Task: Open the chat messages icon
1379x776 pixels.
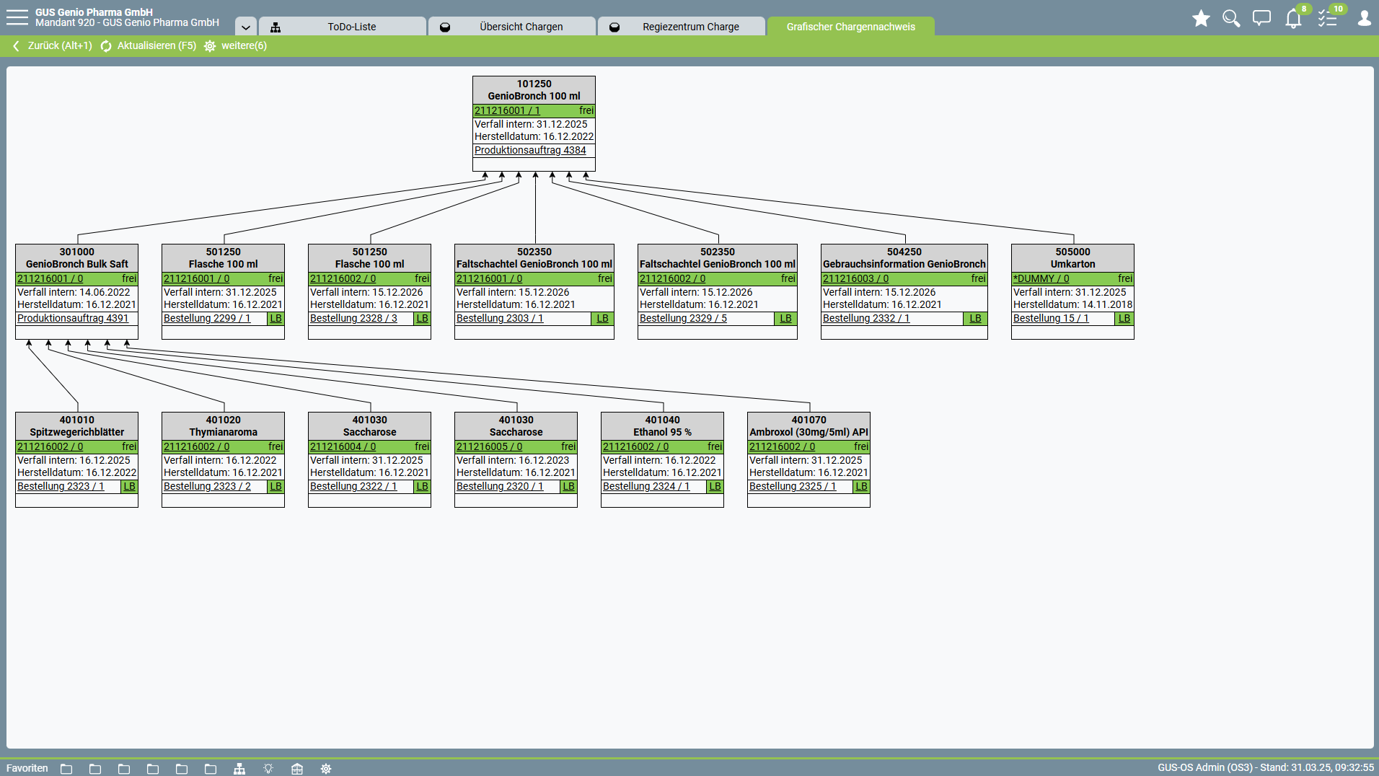Action: coord(1261,19)
